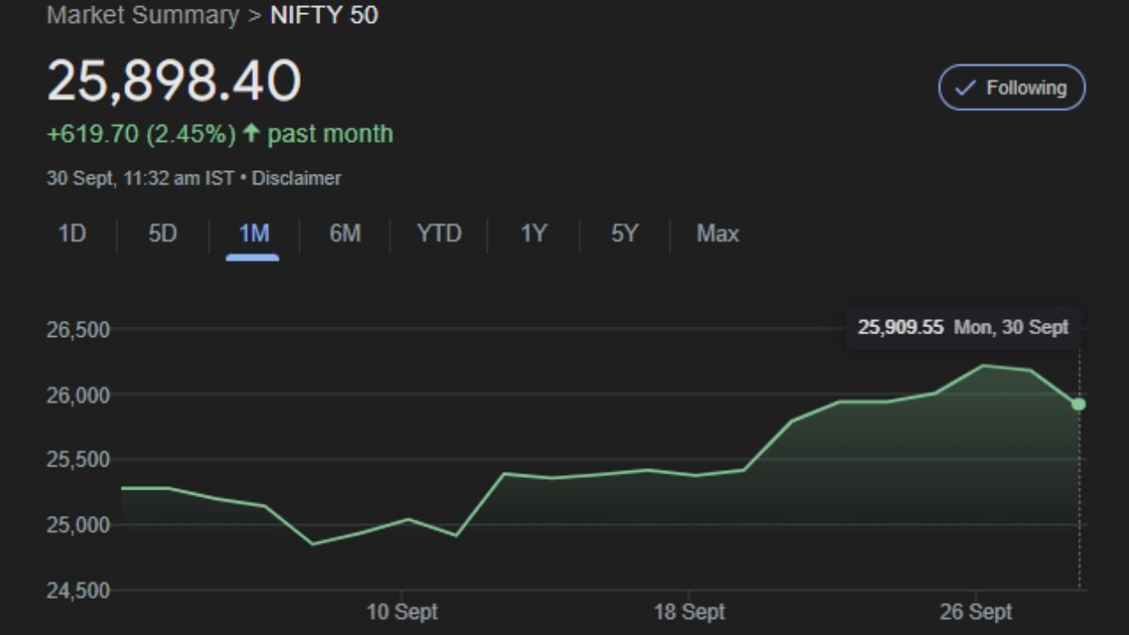The height and width of the screenshot is (635, 1129).
Task: Open the Disclaimer link
Action: 296,178
